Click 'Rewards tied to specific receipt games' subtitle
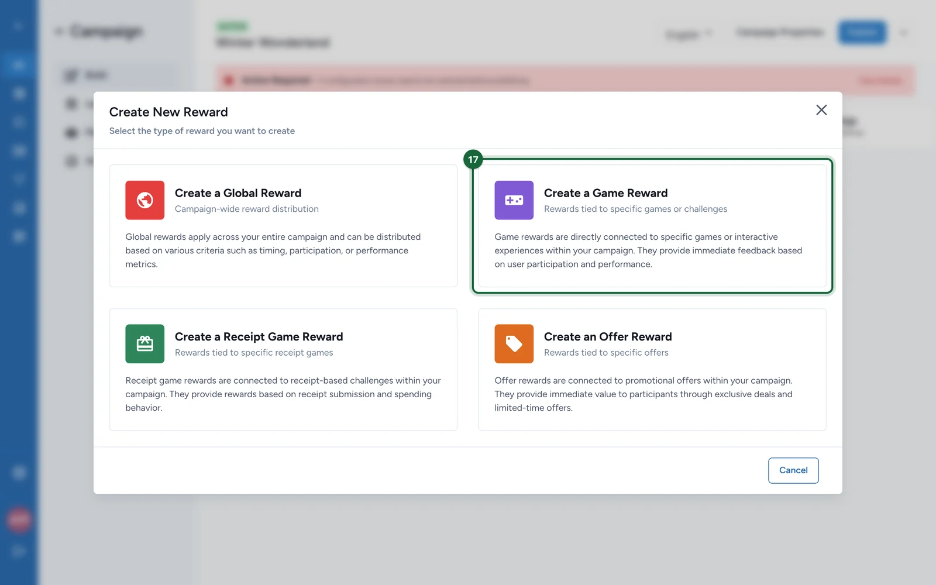Viewport: 936px width, 585px height. [x=254, y=353]
